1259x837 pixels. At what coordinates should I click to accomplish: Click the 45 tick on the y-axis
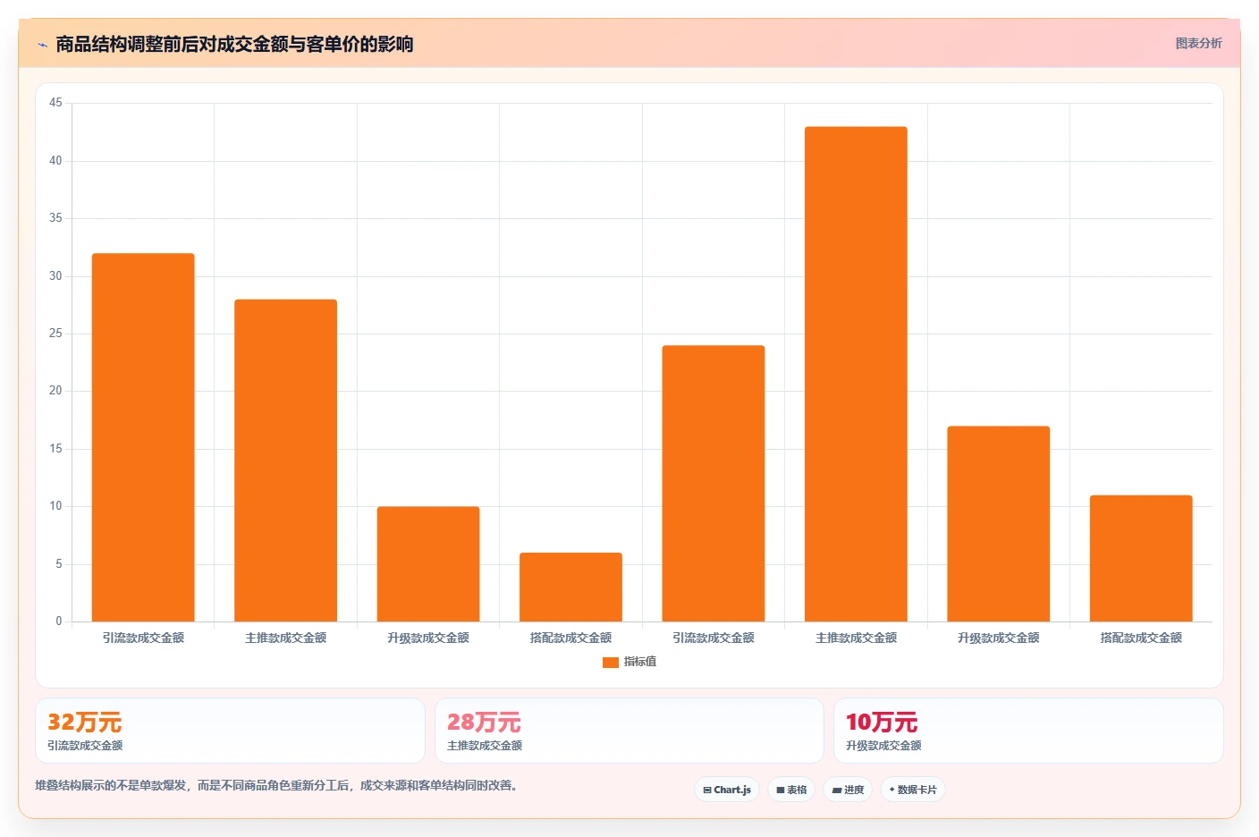(55, 103)
